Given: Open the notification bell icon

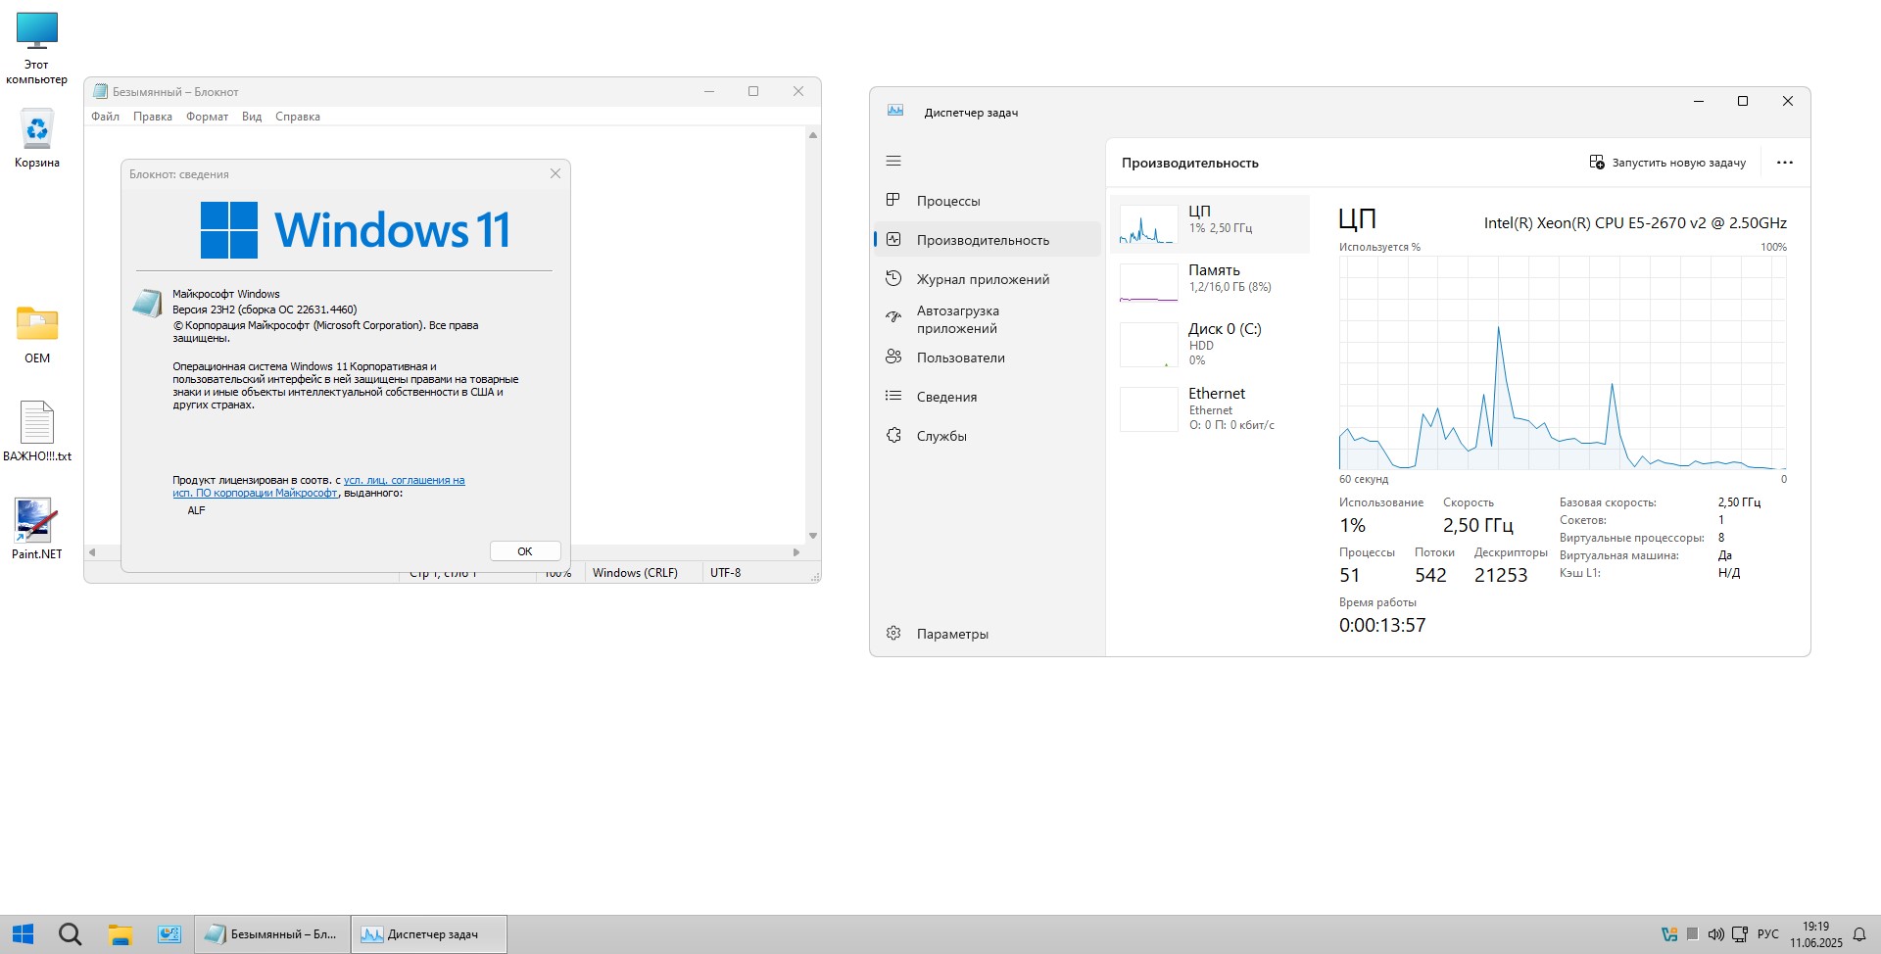Looking at the screenshot, I should tap(1859, 934).
